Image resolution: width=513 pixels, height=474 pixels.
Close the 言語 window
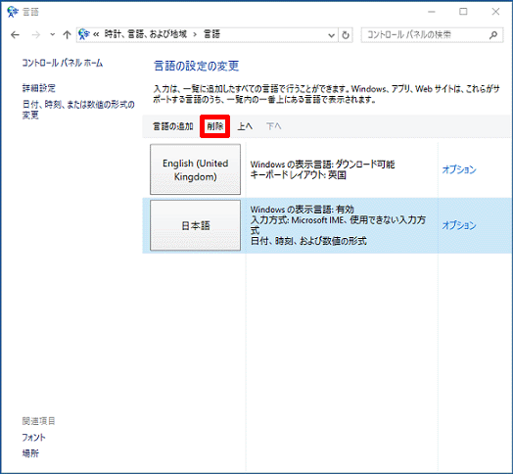(495, 12)
